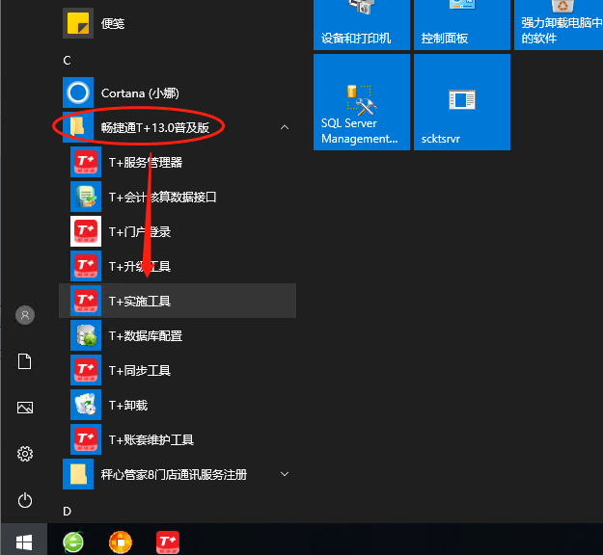The image size is (603, 555).
Task: Jump via the C letter header
Action: 67,61
